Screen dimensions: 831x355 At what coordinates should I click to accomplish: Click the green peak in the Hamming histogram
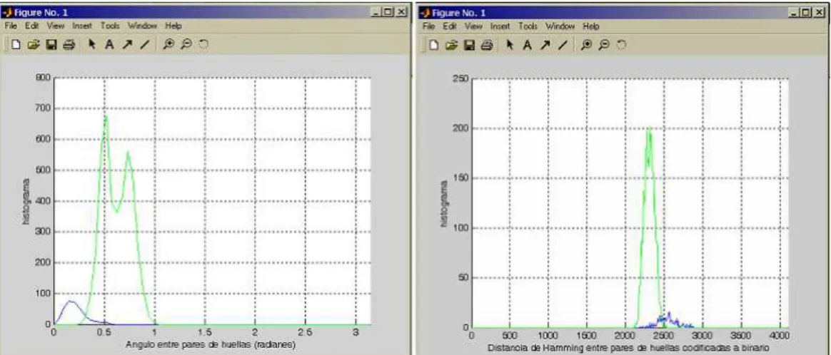(649, 128)
